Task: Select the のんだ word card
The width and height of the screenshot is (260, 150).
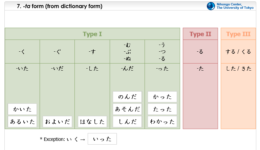Action: 127,97
